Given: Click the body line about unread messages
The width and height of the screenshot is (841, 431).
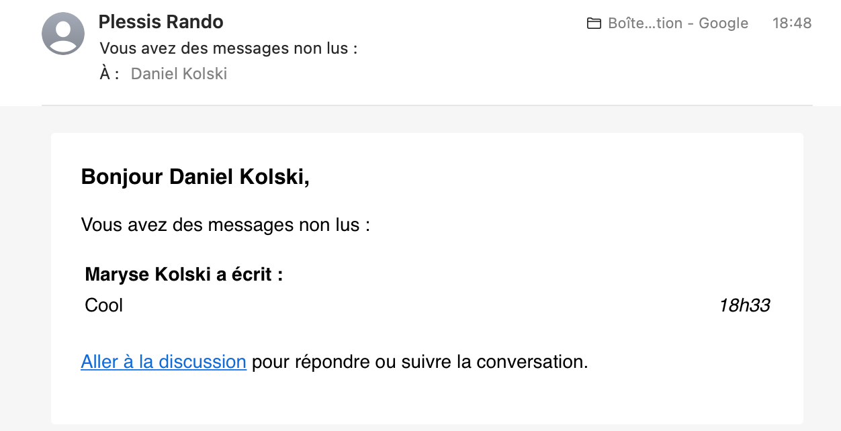Looking at the screenshot, I should click(x=225, y=224).
